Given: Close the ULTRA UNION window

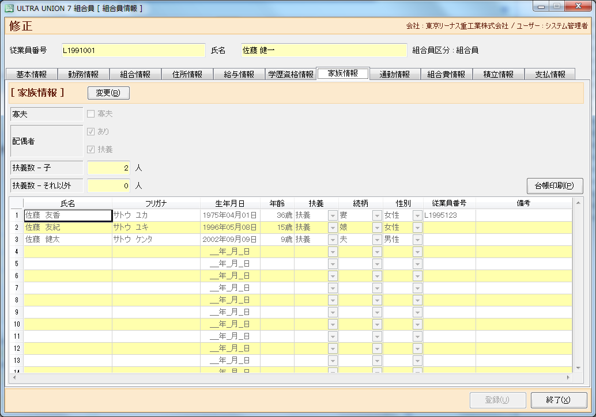Looking at the screenshot, I should coord(578,6).
